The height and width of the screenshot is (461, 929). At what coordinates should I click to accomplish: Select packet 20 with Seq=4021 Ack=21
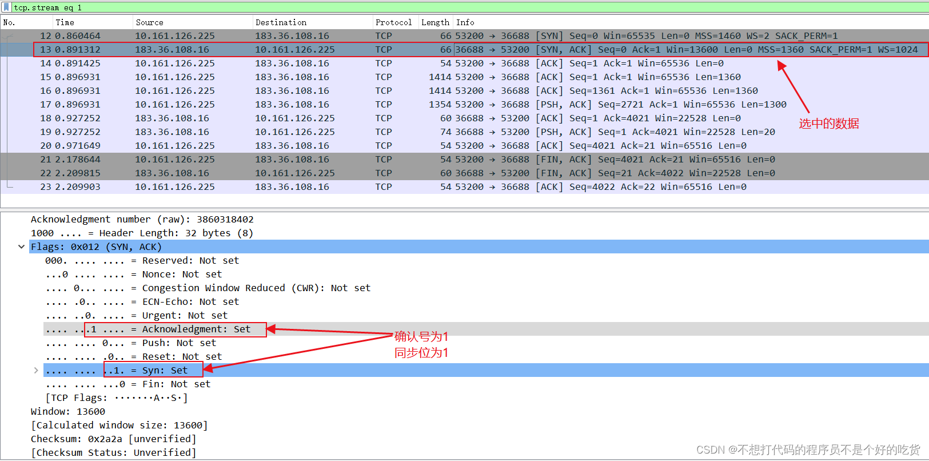tap(464, 146)
